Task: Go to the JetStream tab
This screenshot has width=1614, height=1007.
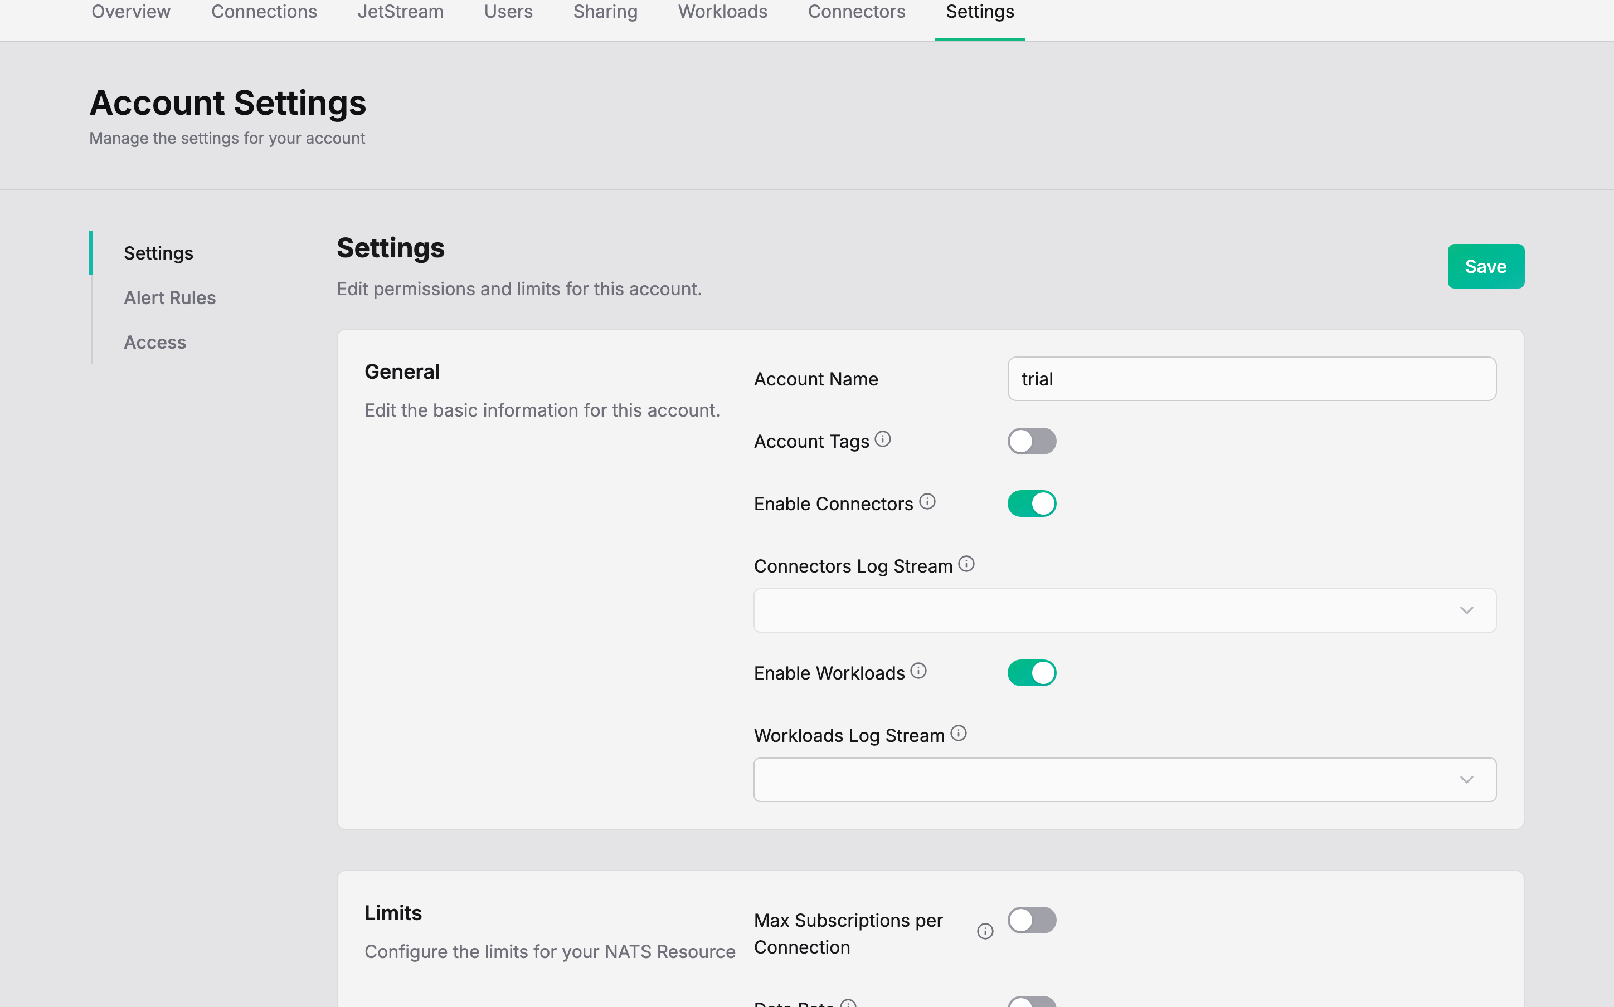Action: coord(401,12)
